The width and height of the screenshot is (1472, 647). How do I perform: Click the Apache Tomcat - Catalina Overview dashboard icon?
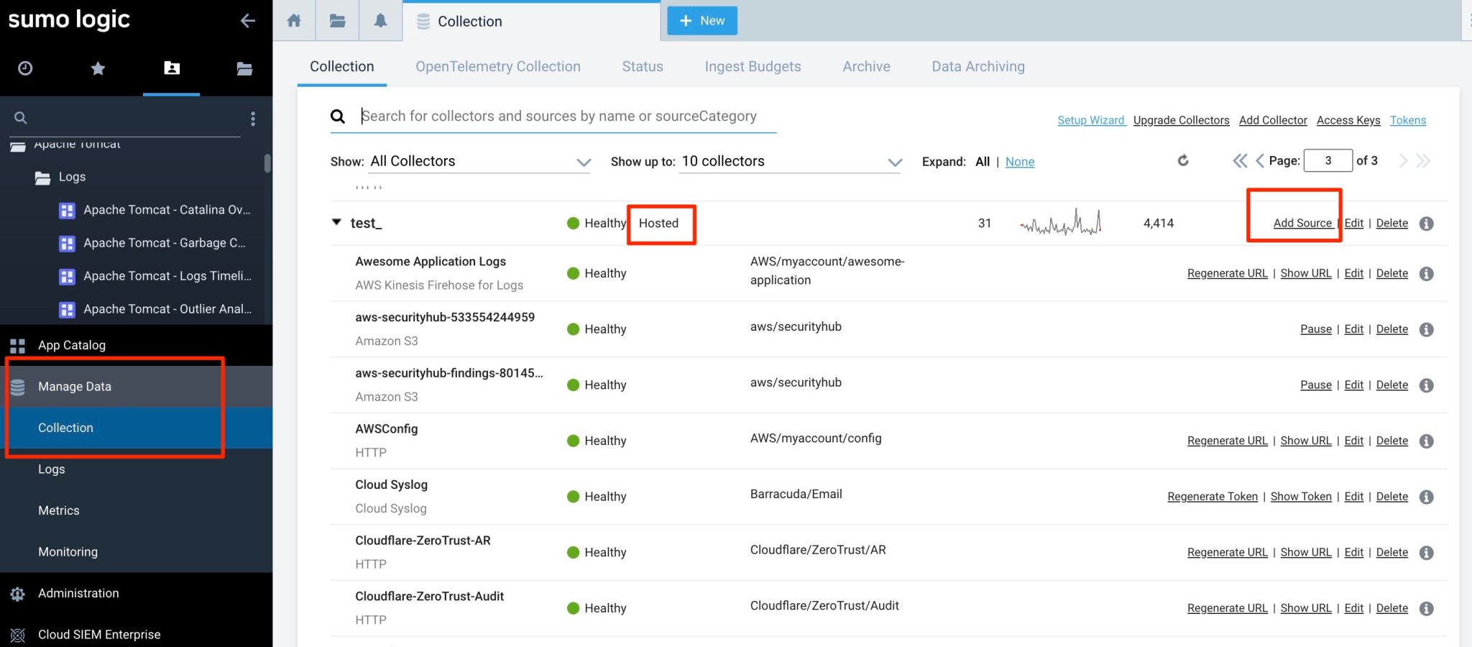click(67, 210)
